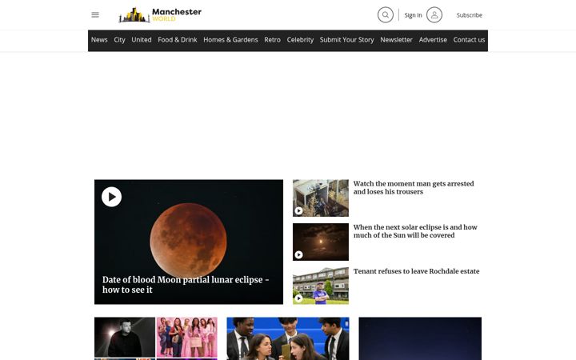Open the News menu item
576x360 pixels.
[x=99, y=40]
